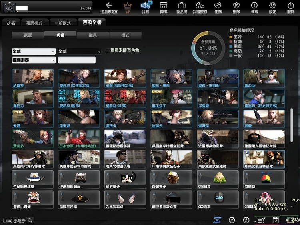Viewport: 300px width, 225px height.
Task: Select the 沃爾特 character card
Action: point(32,78)
